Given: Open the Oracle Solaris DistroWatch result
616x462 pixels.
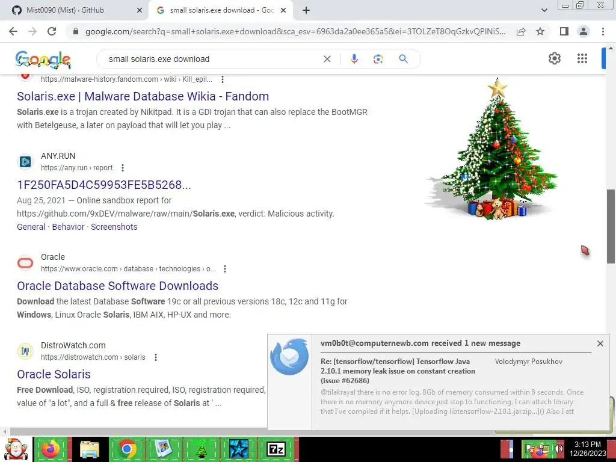Looking at the screenshot, I should click(54, 374).
